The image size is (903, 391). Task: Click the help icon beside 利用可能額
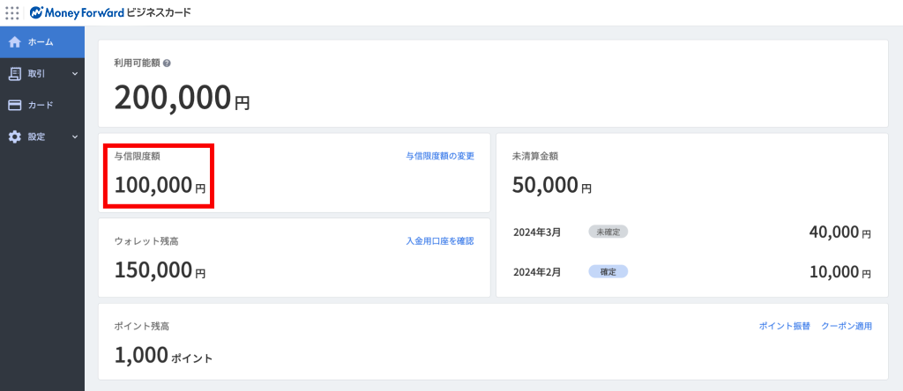coord(167,63)
